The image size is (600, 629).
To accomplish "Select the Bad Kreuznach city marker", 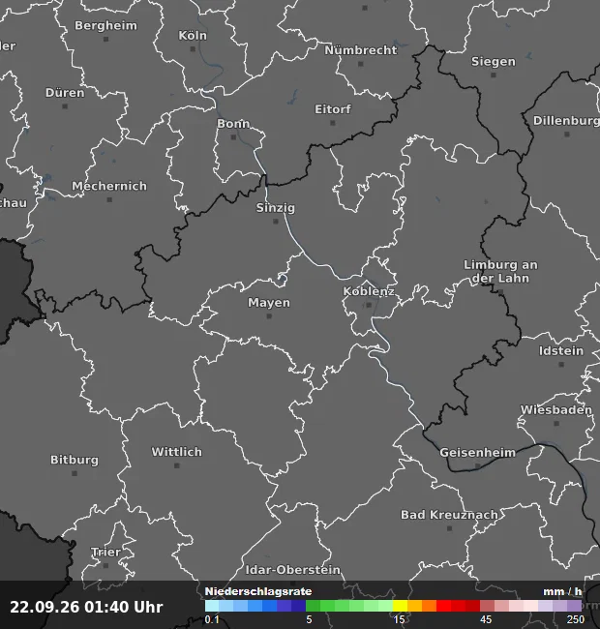I will coord(450,528).
